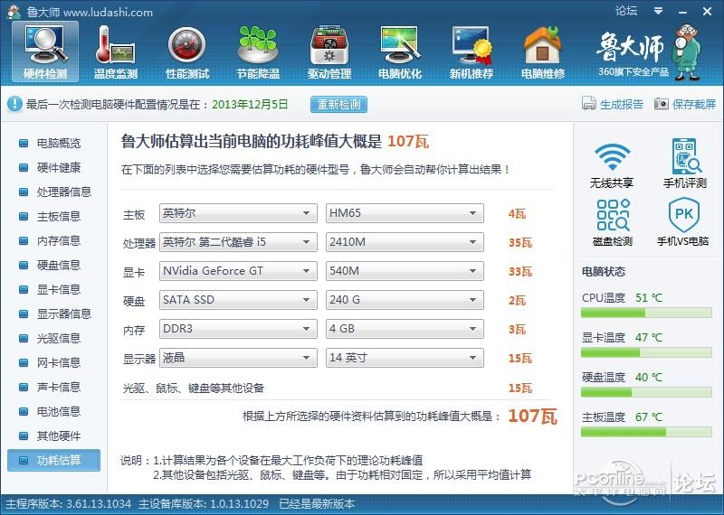Click 主程序版本 3.61.13.1034 status text
Image resolution: width=724 pixels, height=515 pixels.
pyautogui.click(x=68, y=504)
